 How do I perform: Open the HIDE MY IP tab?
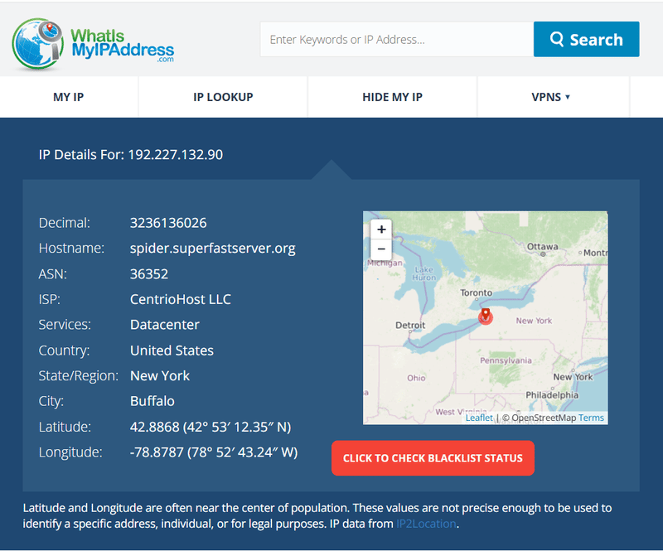coord(392,97)
